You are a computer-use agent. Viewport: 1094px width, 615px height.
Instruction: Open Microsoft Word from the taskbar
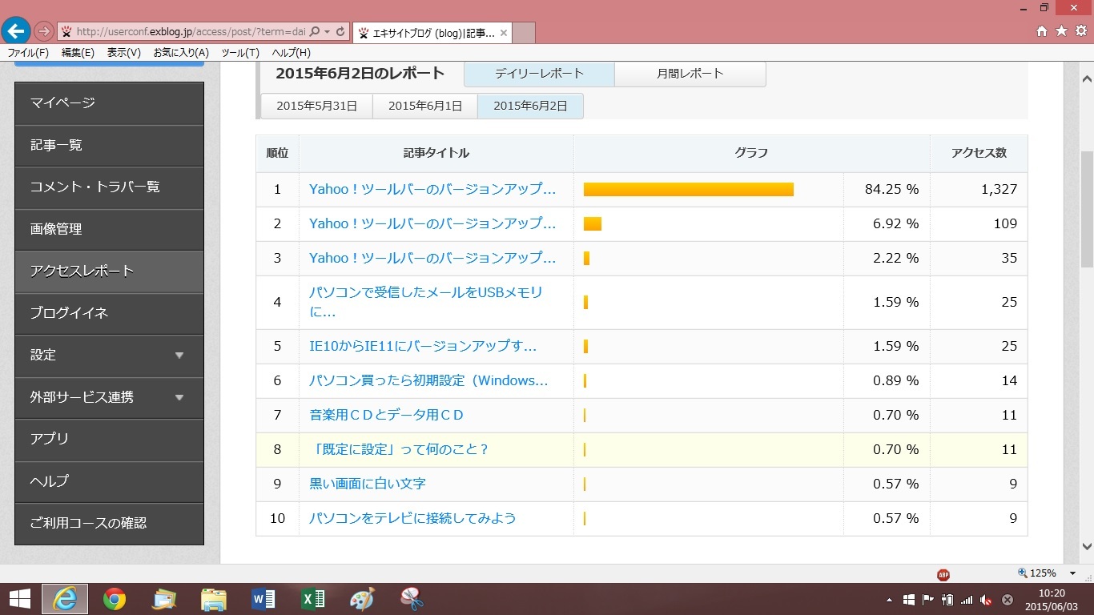pyautogui.click(x=263, y=598)
